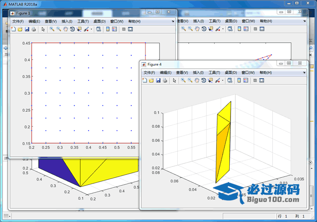Select Zoom In tool in Figure 1
Screen dimensions: 317x222
(52, 29)
